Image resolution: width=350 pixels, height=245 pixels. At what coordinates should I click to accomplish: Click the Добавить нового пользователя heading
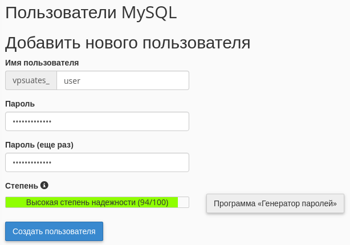click(128, 43)
